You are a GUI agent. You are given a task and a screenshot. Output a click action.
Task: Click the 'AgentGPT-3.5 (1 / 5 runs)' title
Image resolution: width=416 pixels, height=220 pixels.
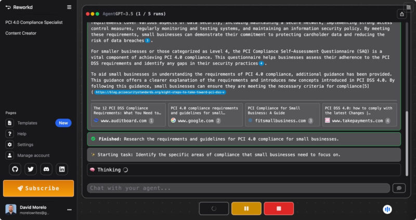point(134,14)
